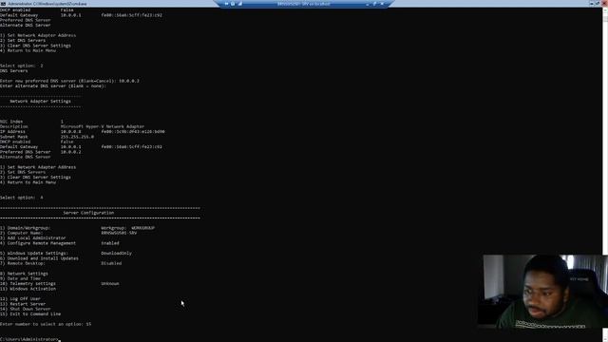
Task: Click the 'Configure Remote Management' menu line
Action: [x=59, y=243]
